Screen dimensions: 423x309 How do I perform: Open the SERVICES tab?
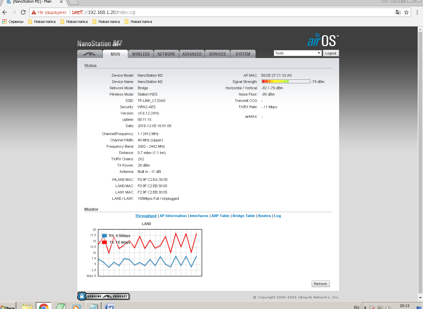(217, 54)
